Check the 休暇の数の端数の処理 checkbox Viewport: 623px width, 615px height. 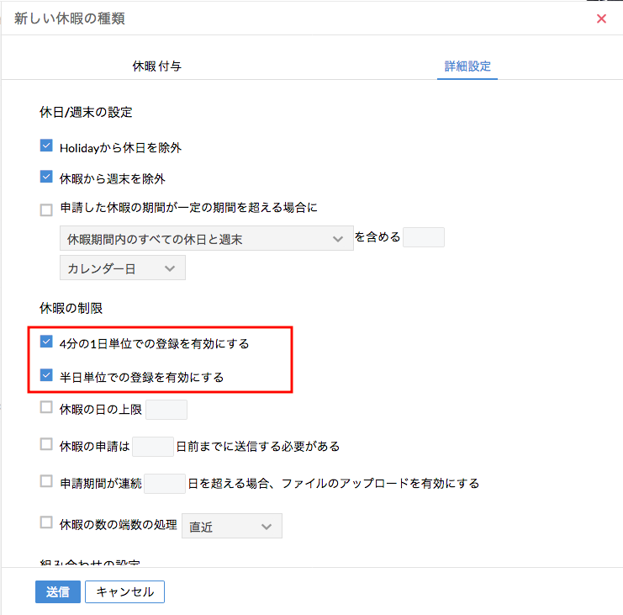point(46,523)
